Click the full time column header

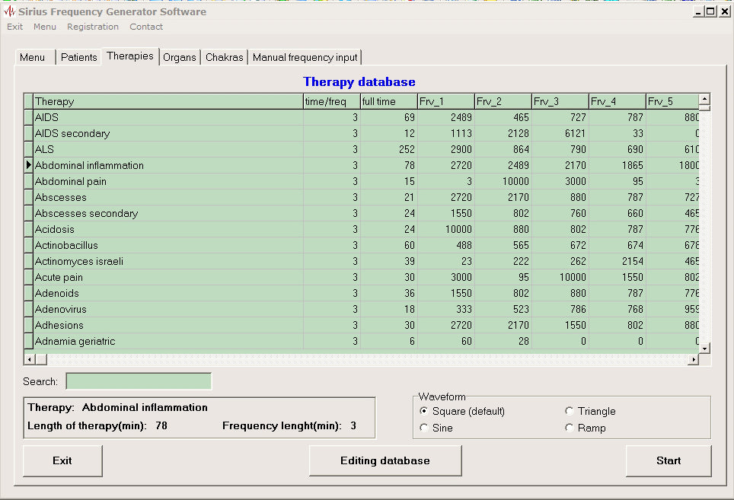[x=389, y=101]
